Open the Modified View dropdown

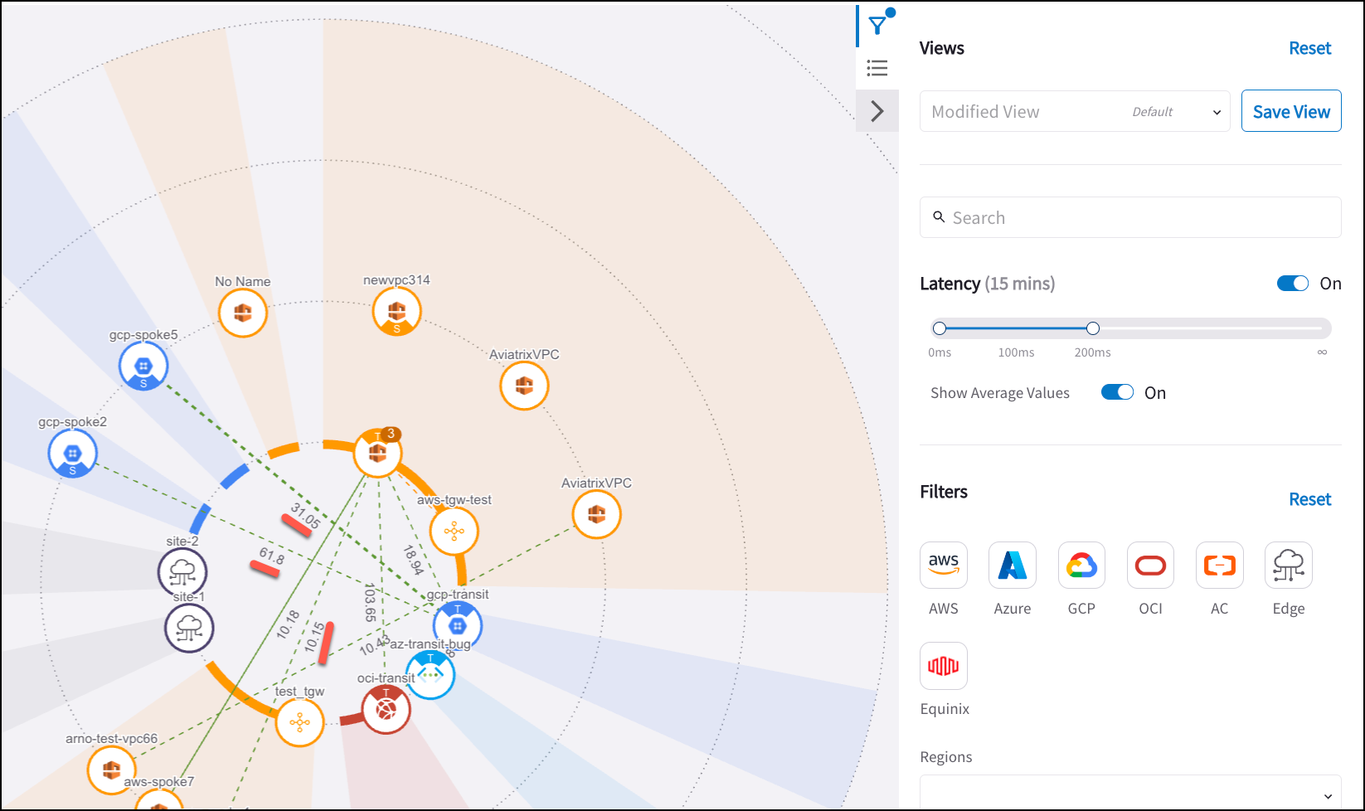point(1075,112)
